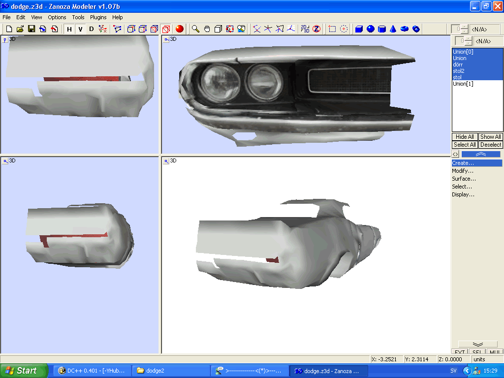The image size is (504, 378).
Task: Activate the hand Pan tool
Action: tap(207, 29)
